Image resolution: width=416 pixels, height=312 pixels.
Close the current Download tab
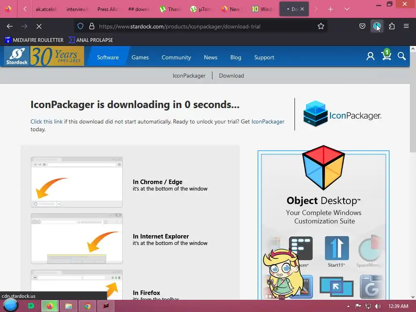point(302,9)
